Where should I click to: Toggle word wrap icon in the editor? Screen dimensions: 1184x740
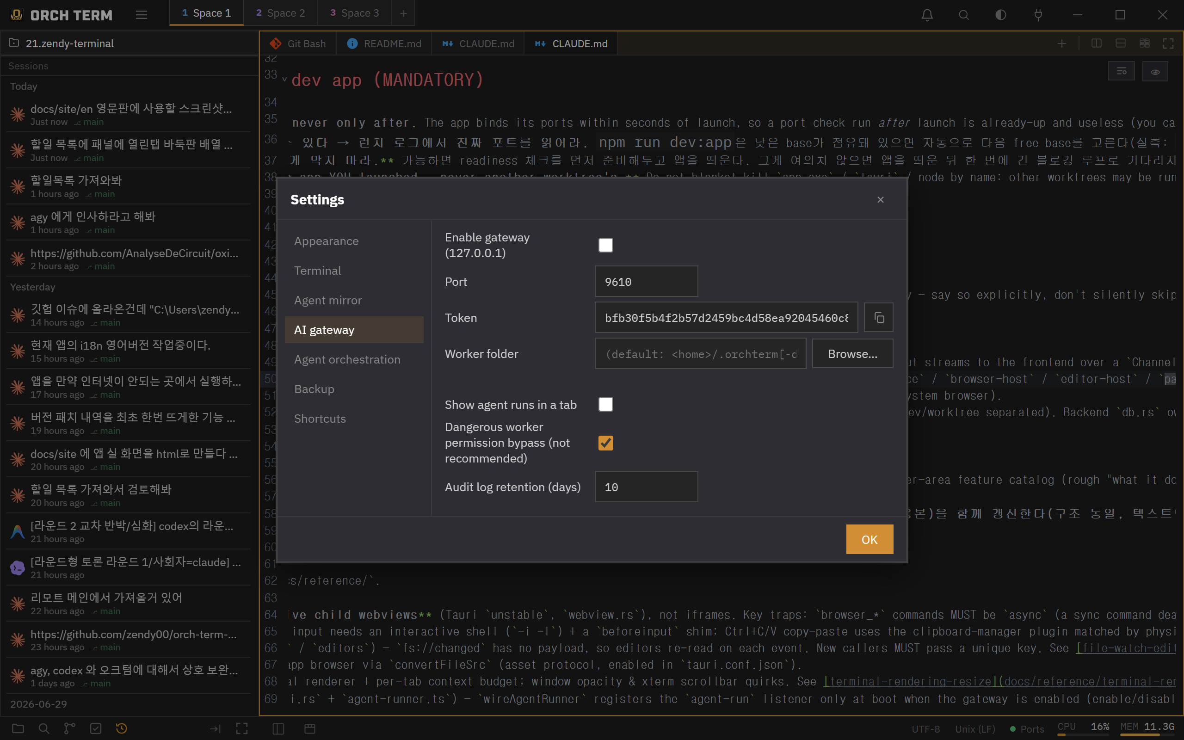coord(1122,71)
